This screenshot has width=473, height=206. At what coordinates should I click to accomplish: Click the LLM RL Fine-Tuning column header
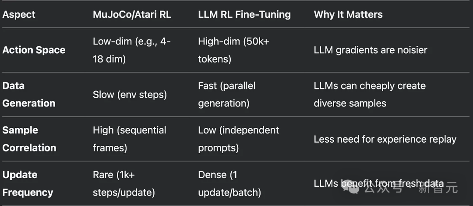244,14
